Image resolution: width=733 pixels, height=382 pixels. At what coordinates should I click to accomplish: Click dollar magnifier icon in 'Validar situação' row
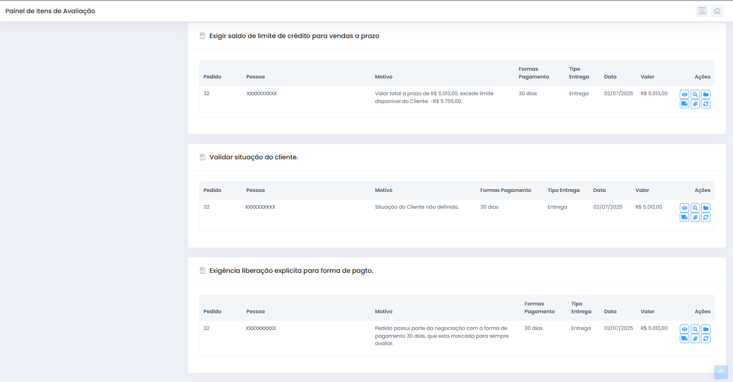695,208
